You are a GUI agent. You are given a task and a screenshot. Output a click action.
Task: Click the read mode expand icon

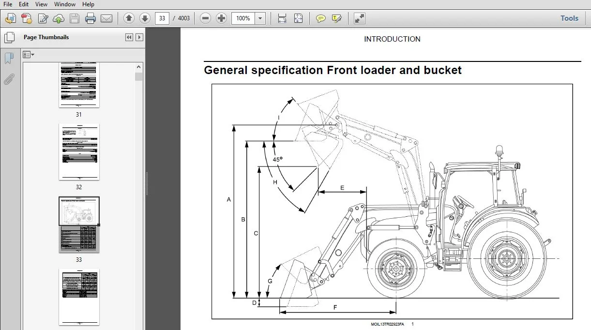click(359, 18)
